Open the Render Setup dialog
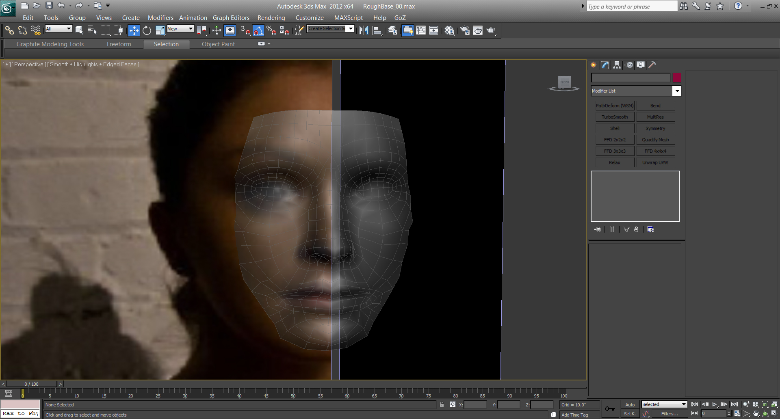Screen dimensions: 780x419 pos(464,30)
